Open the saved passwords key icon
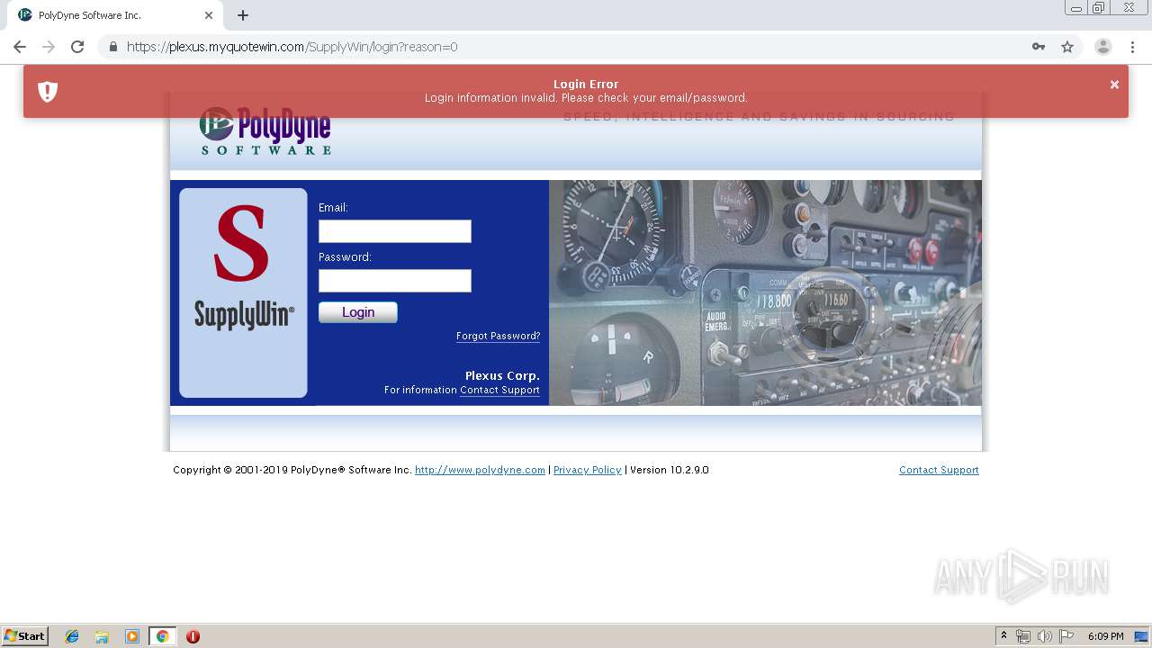 point(1039,47)
